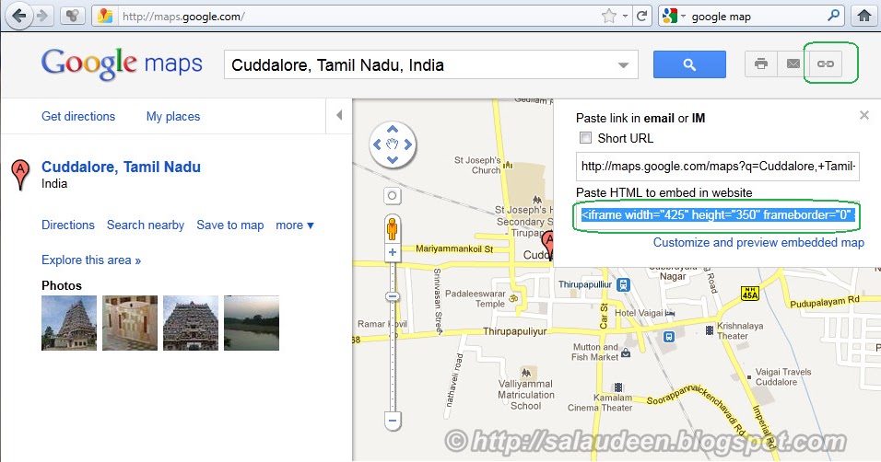The image size is (881, 462).
Task: Click Search nearby link
Action: pyautogui.click(x=146, y=225)
